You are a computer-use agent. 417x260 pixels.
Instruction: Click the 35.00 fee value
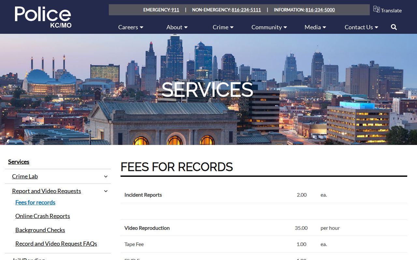coord(301,228)
